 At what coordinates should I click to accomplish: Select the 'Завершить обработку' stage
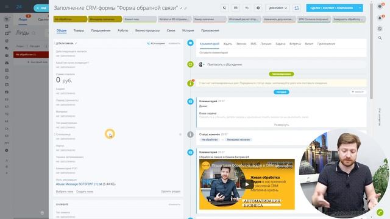click(349, 19)
